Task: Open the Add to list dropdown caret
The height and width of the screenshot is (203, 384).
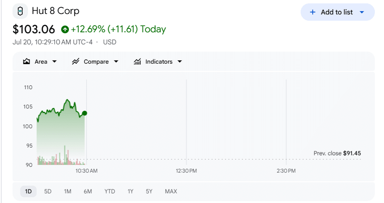Action: click(x=362, y=12)
